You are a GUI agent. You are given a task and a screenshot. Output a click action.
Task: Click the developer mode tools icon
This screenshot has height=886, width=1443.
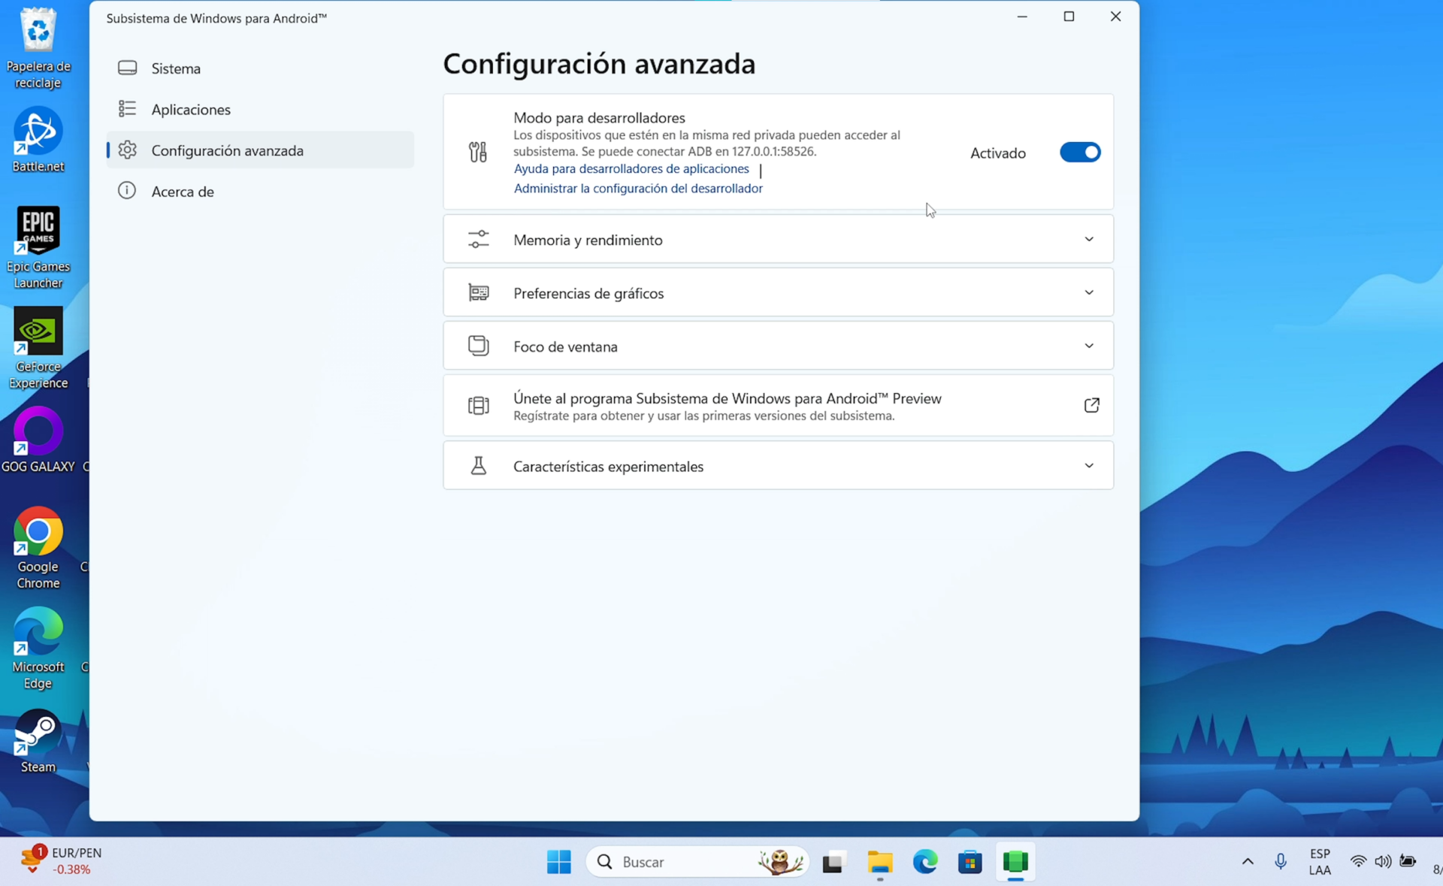[478, 153]
